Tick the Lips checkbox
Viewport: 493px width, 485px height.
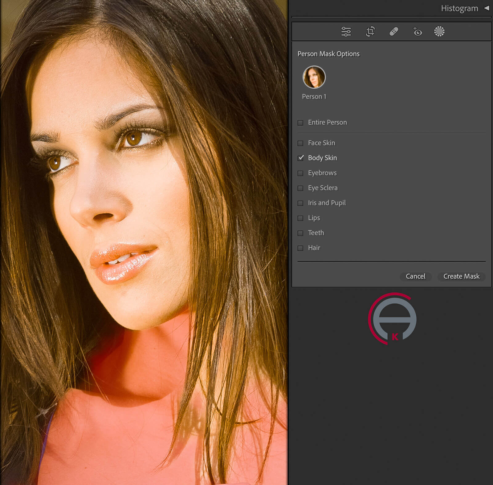[300, 218]
